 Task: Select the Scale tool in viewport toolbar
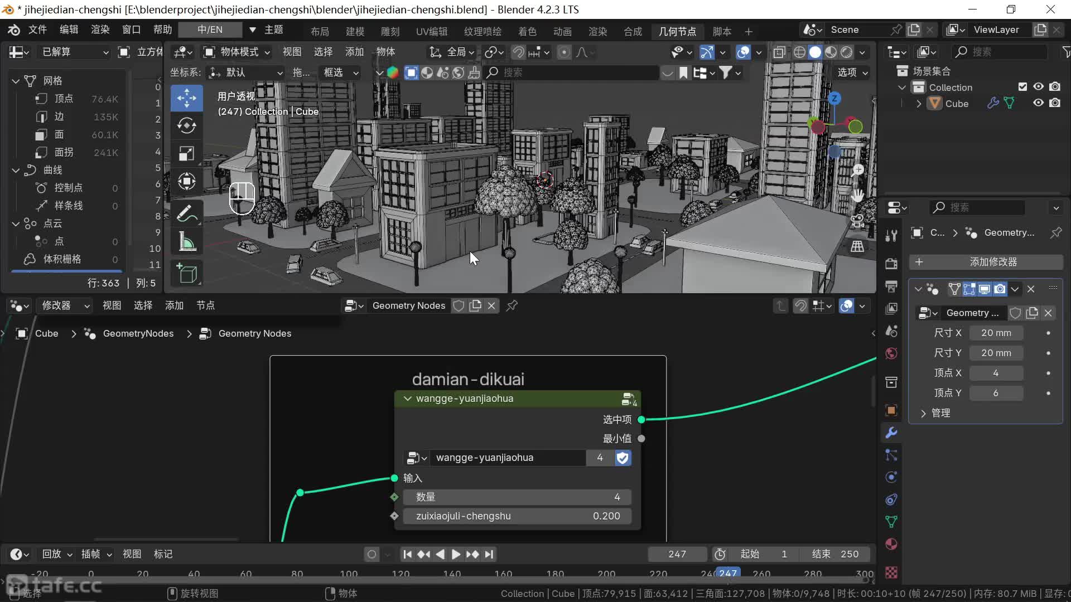(186, 153)
